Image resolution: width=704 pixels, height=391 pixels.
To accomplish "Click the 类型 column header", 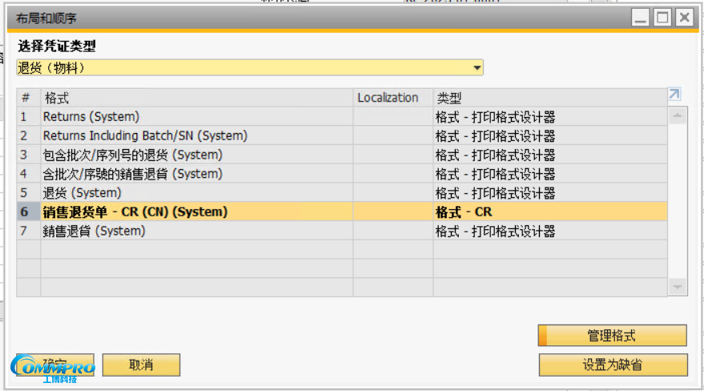I will [549, 98].
